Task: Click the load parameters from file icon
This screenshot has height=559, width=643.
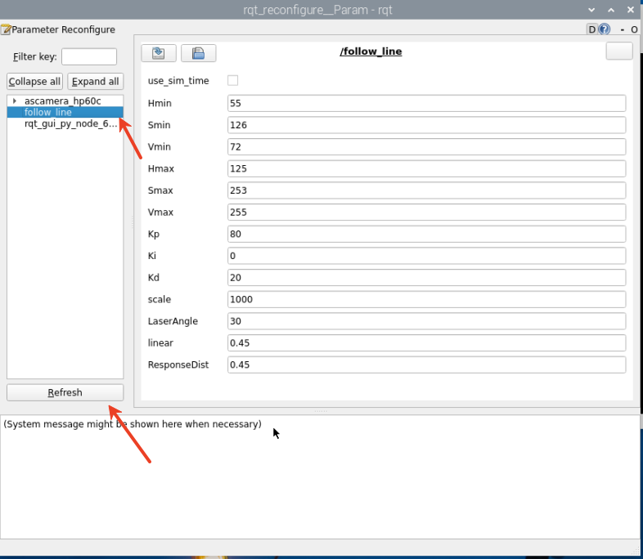Action: pyautogui.click(x=159, y=53)
